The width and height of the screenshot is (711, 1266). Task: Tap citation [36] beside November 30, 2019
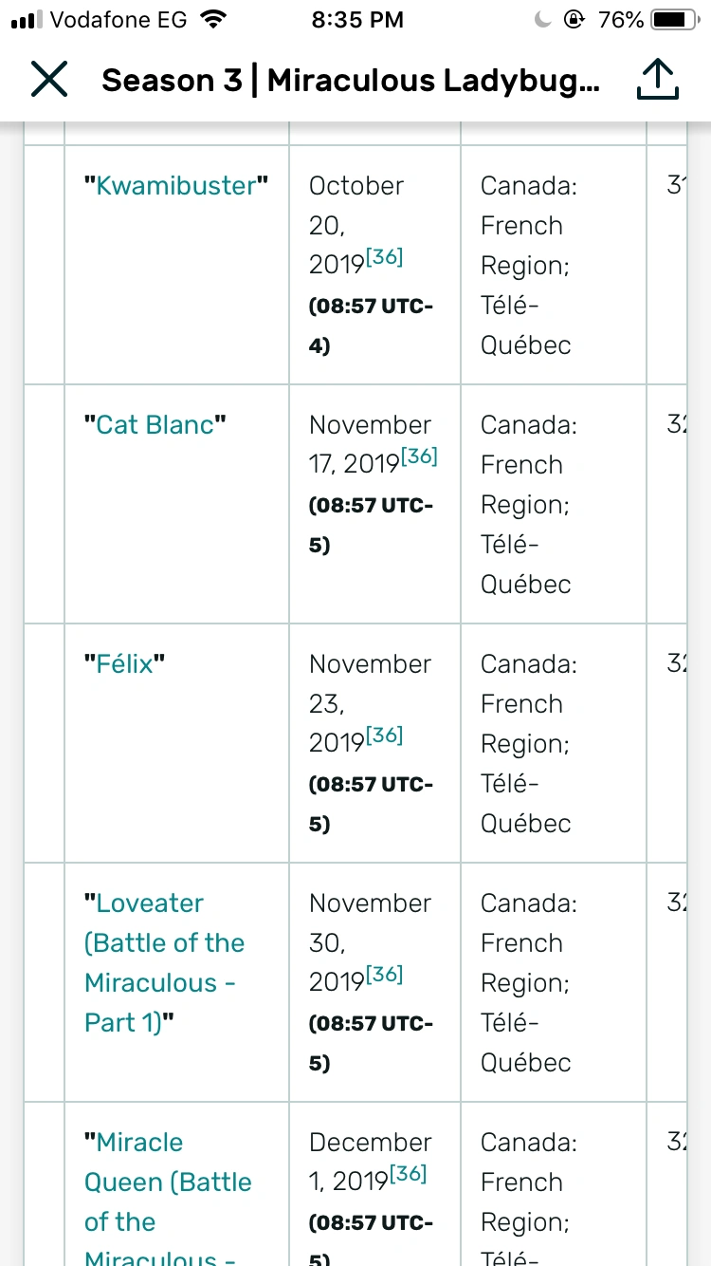[384, 976]
